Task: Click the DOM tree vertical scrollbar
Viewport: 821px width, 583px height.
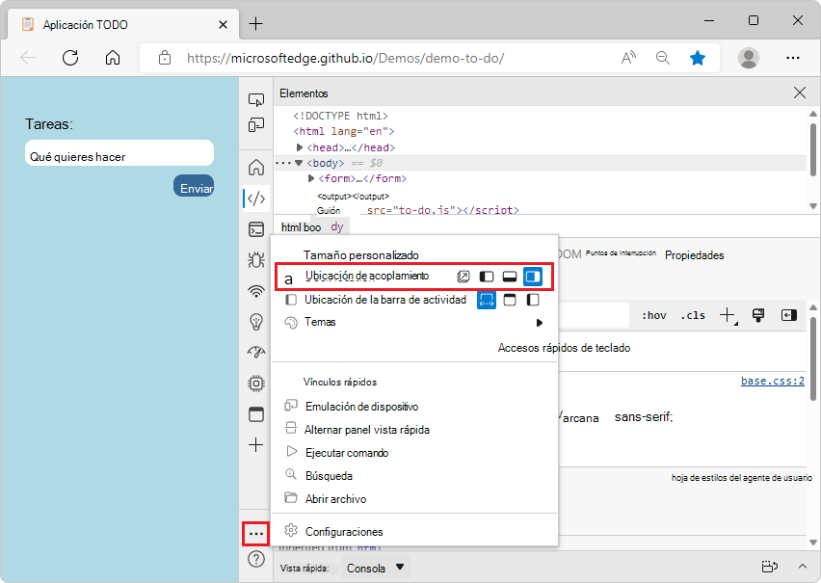Action: coord(812,150)
